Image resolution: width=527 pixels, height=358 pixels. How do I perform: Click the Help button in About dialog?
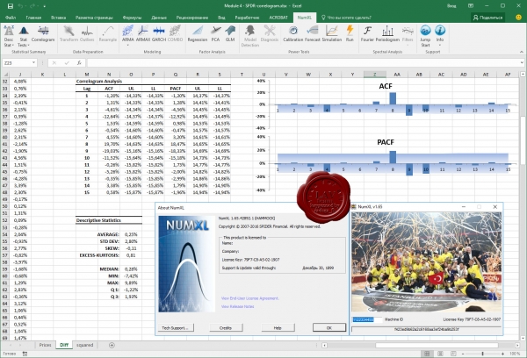[278, 328]
